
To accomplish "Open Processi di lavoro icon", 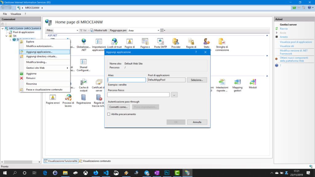I will tap(68, 100).
